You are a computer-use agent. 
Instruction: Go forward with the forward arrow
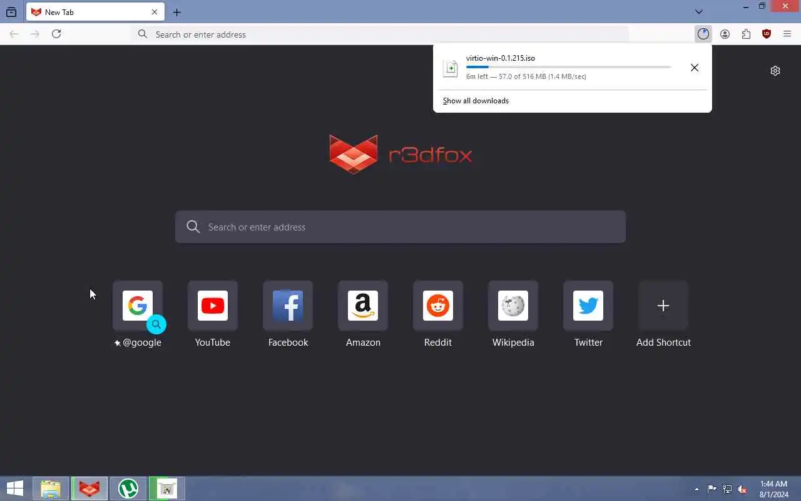click(35, 34)
